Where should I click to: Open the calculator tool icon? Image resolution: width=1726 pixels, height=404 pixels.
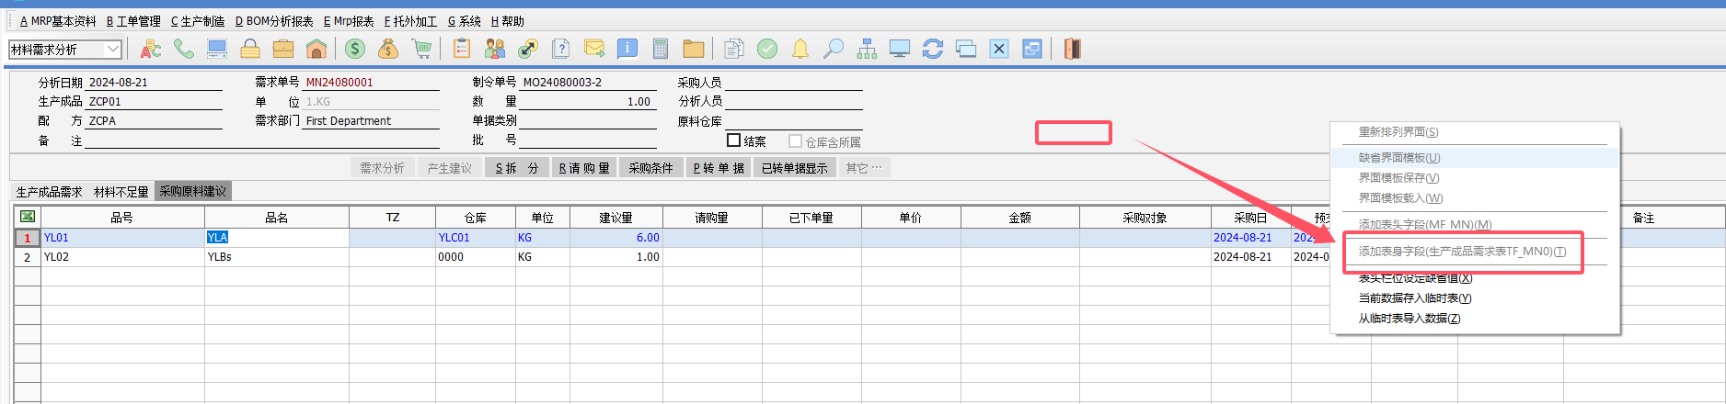[x=661, y=50]
